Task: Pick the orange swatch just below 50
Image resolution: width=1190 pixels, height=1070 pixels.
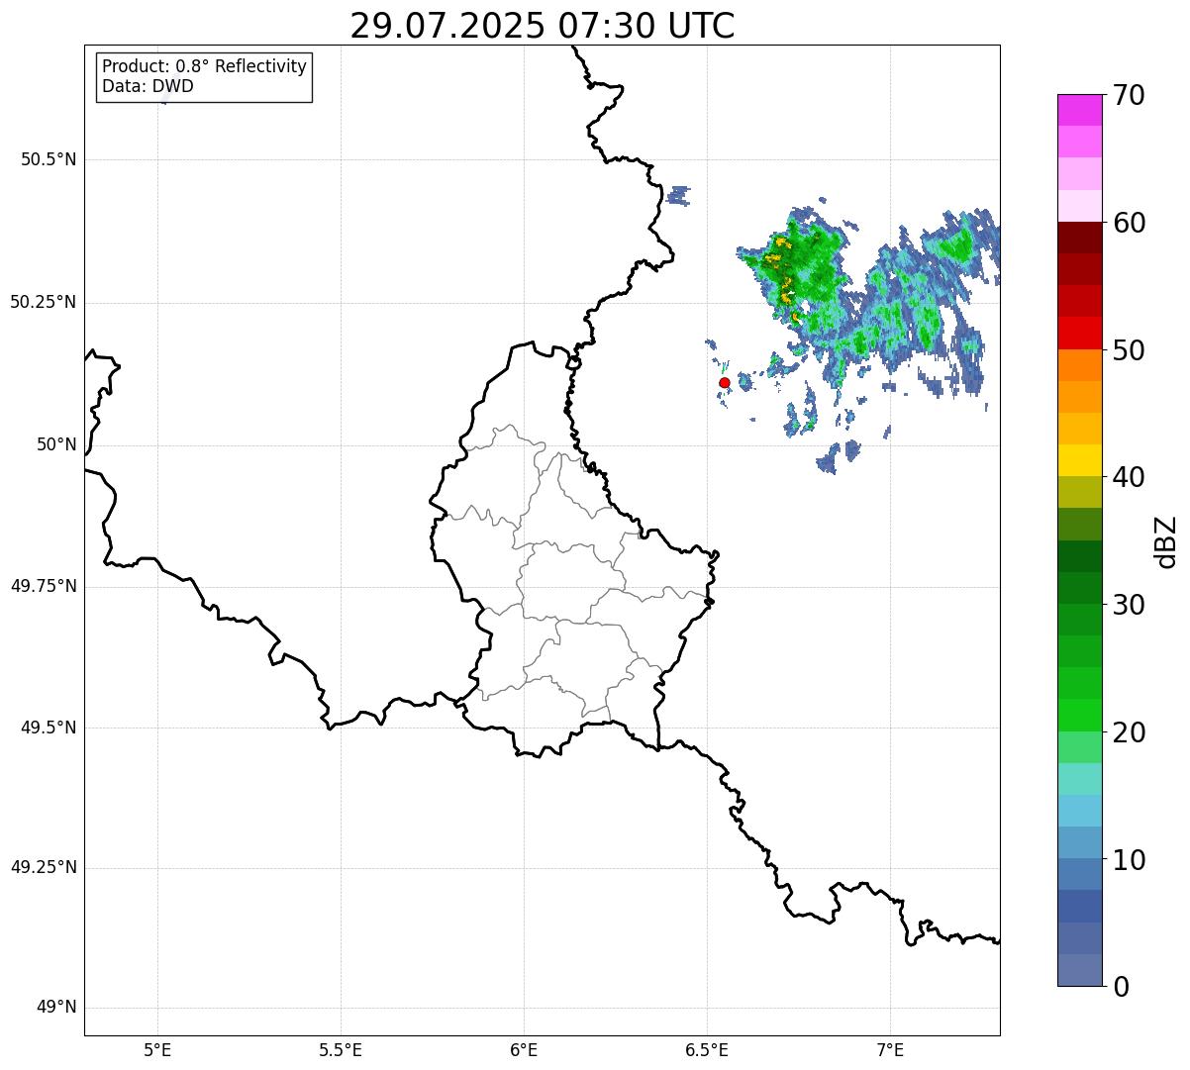Action: click(1080, 365)
